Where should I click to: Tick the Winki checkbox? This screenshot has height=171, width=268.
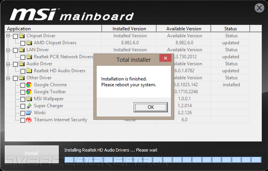pyautogui.click(x=23, y=113)
